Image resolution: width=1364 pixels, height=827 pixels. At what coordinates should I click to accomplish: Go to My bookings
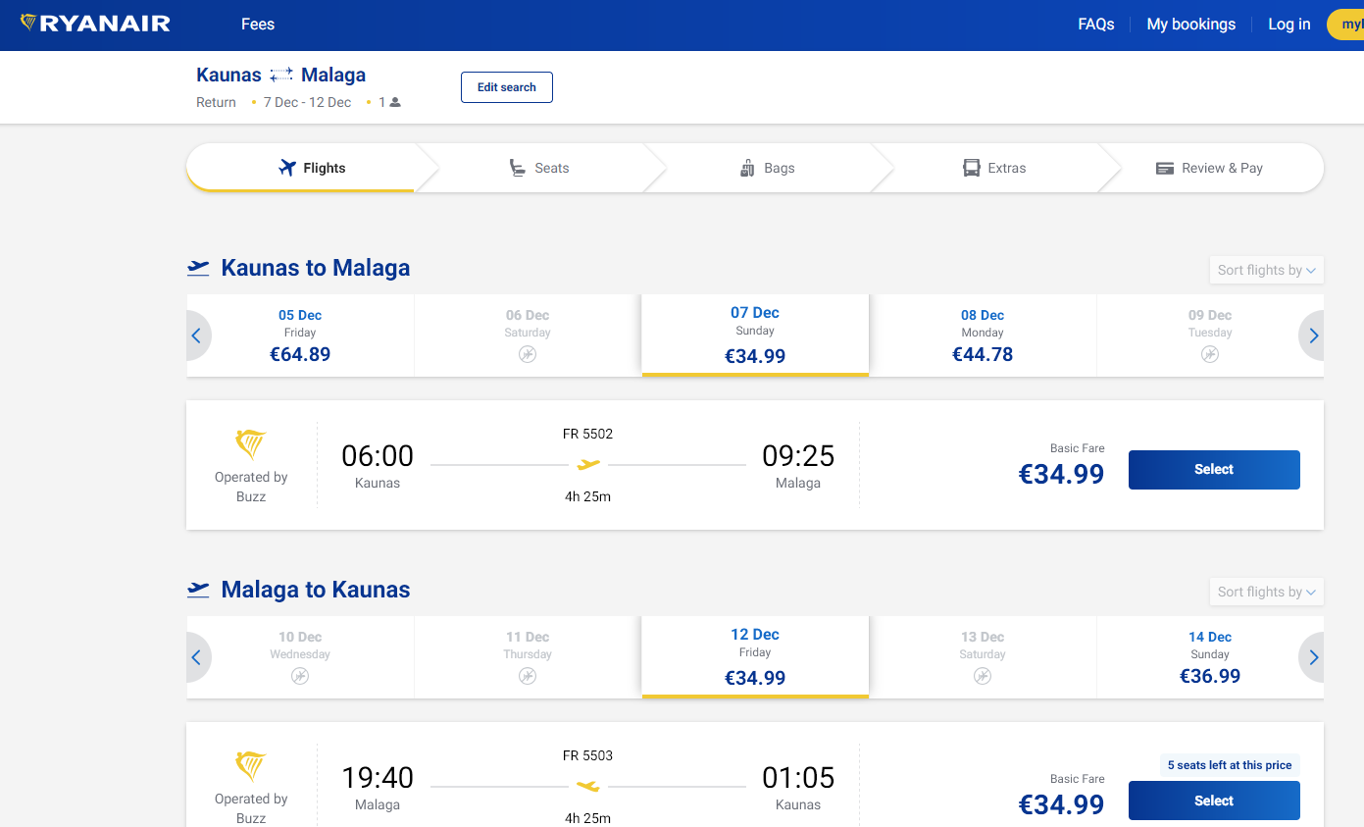1190,25
